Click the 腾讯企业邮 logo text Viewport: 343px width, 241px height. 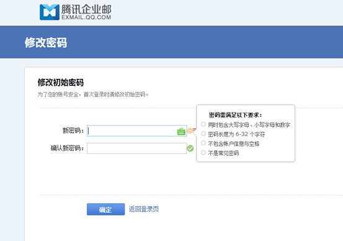click(x=86, y=9)
